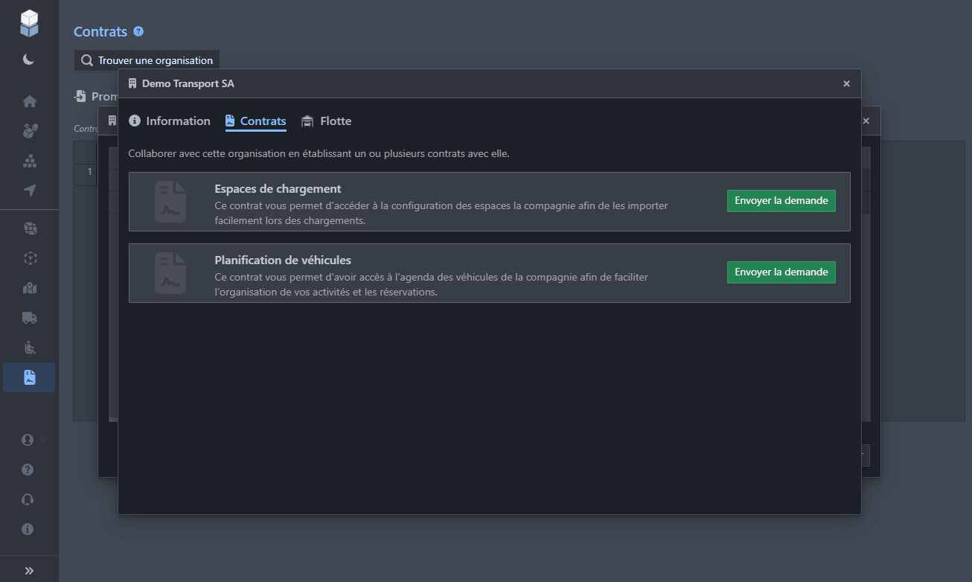The width and height of the screenshot is (972, 582).
Task: Expand the user account submenu arrow
Action: (x=44, y=440)
